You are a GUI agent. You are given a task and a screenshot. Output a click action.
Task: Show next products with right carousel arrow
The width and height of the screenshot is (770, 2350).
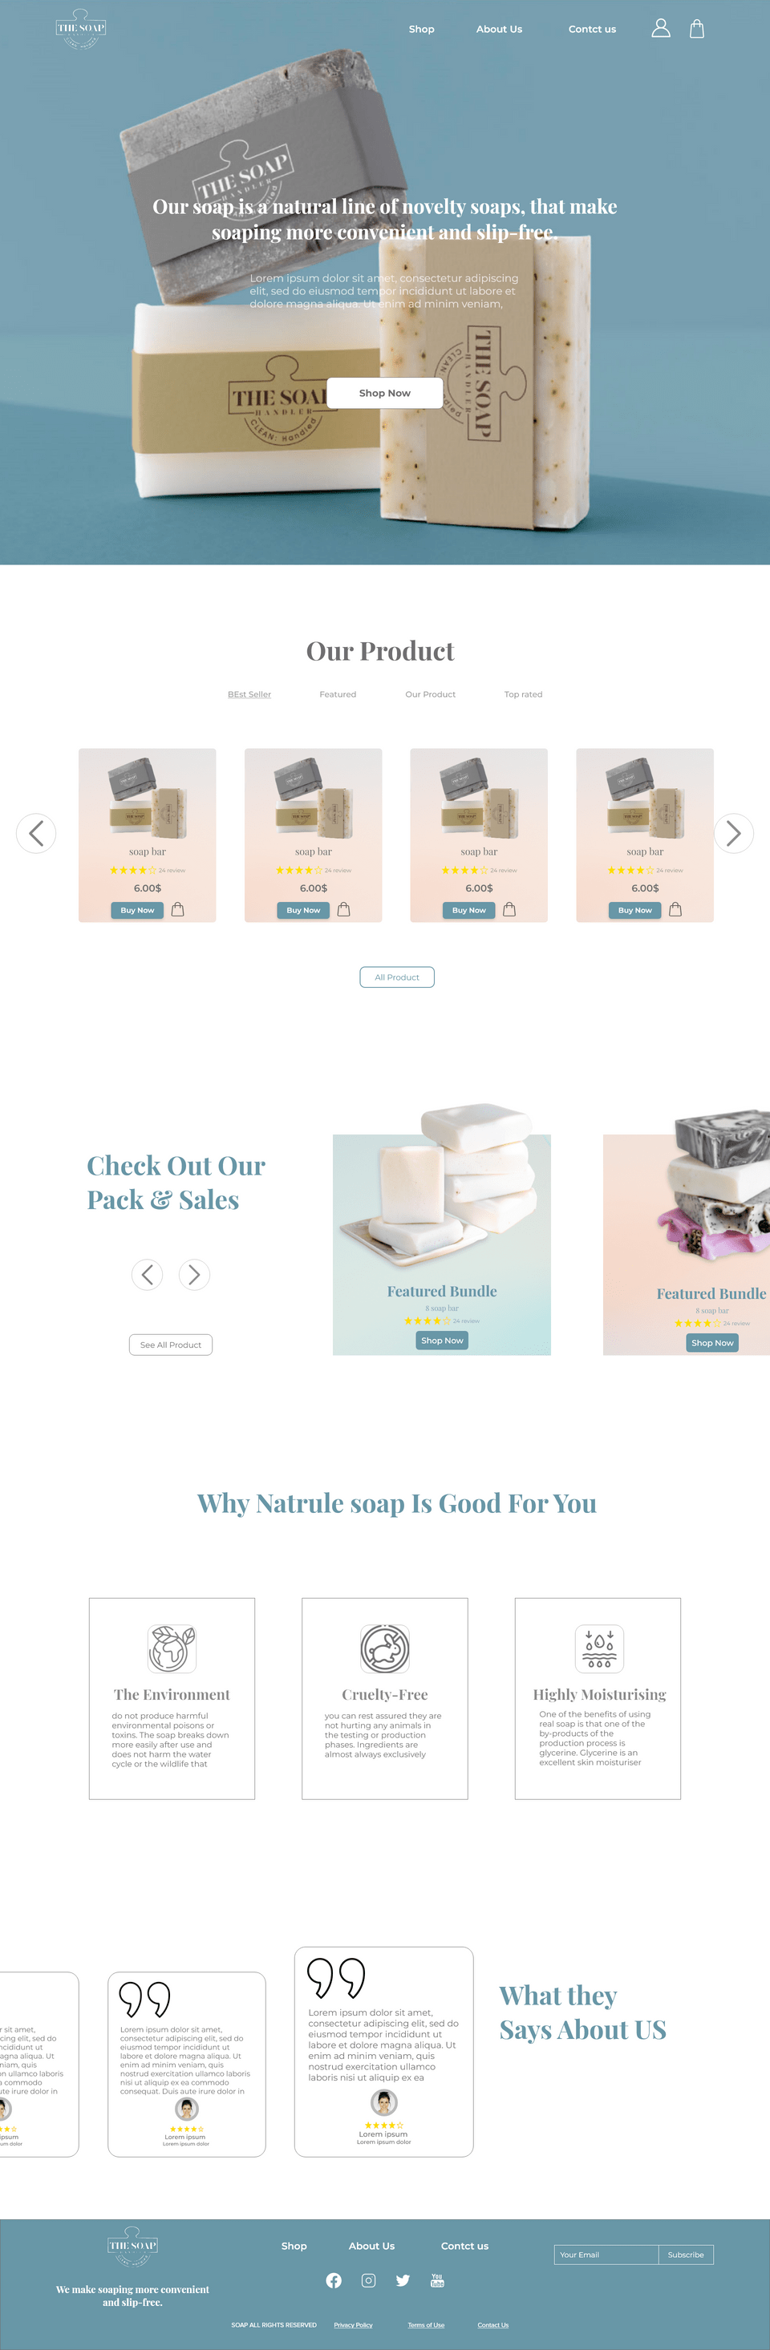[x=734, y=833]
